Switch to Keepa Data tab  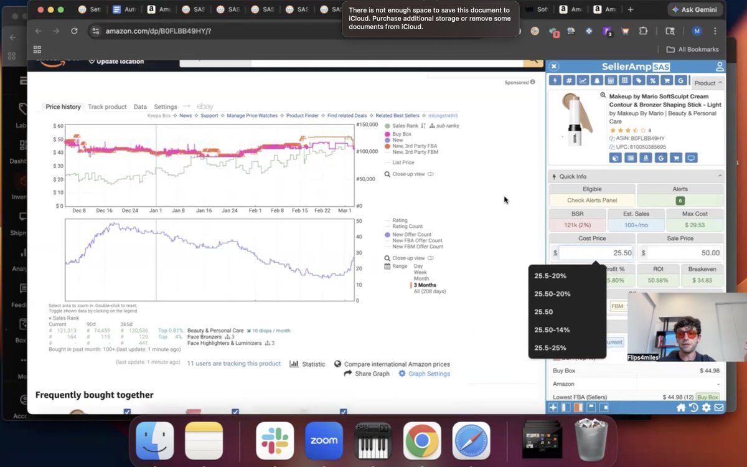pos(140,106)
